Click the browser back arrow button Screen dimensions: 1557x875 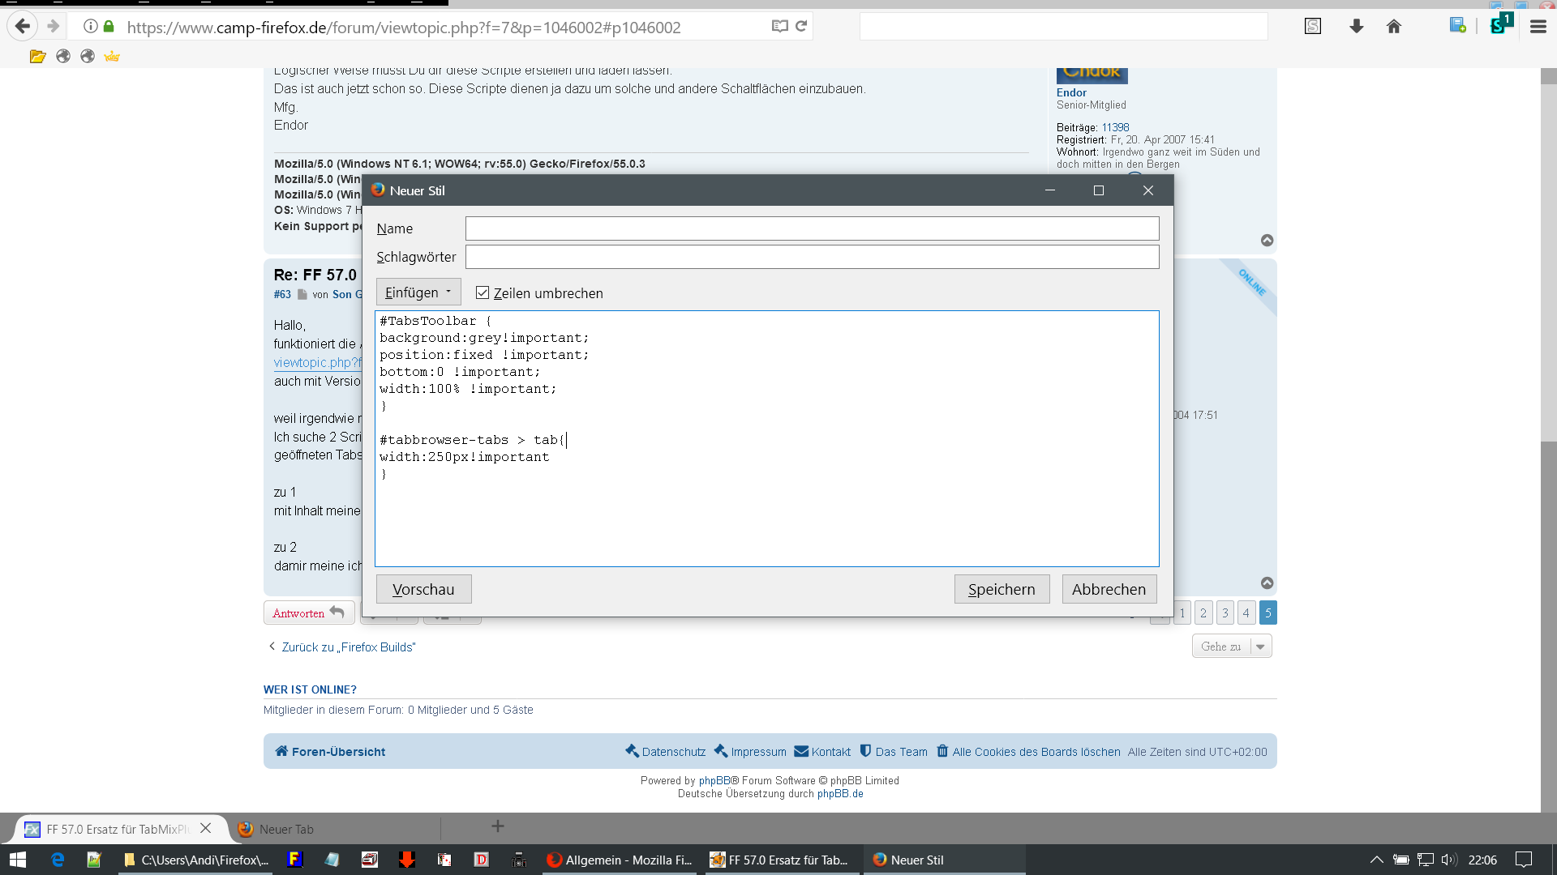point(23,27)
